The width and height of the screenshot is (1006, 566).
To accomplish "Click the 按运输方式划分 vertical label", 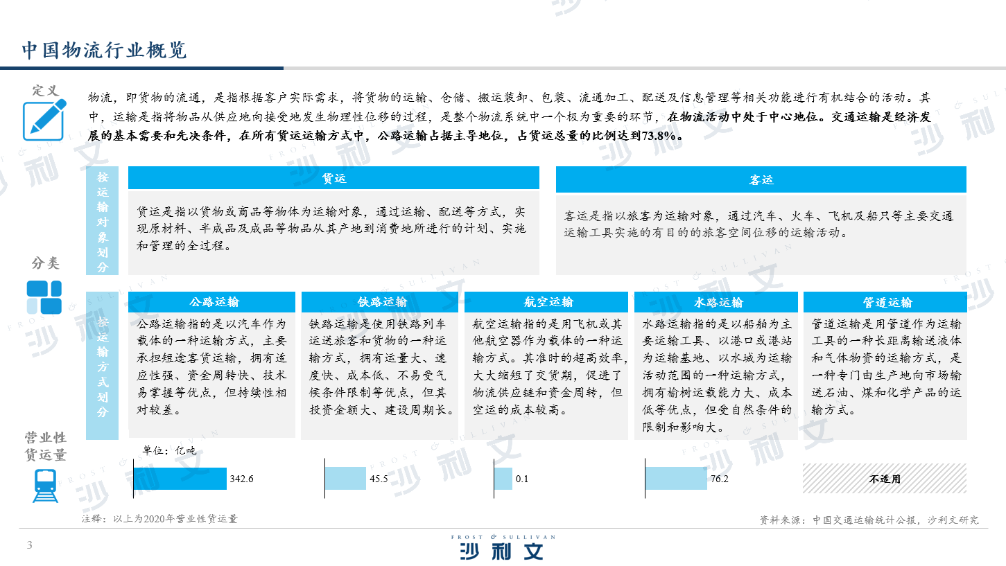I will click(103, 366).
